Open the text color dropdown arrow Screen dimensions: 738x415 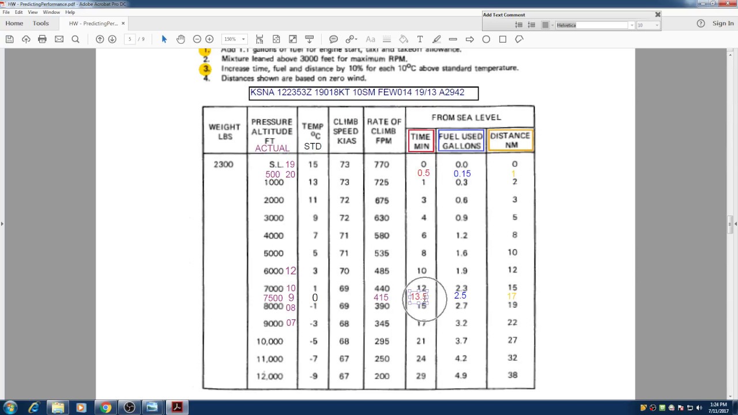552,25
